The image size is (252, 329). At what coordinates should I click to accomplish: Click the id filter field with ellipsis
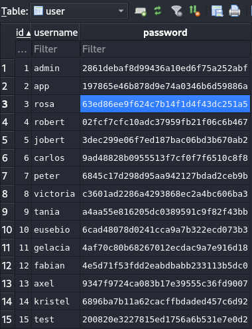pyautogui.click(x=23, y=49)
